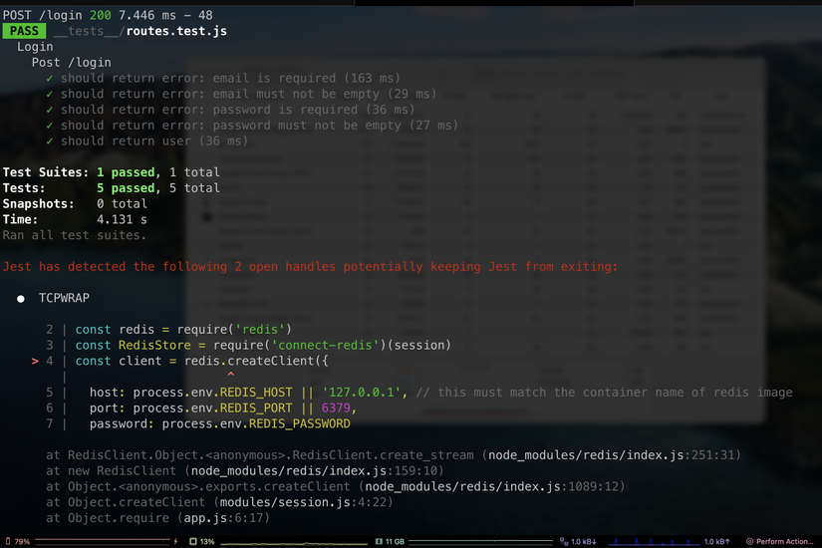This screenshot has width=822, height=548.
Task: Click the memory icon showing 11 GB
Action: 379,541
